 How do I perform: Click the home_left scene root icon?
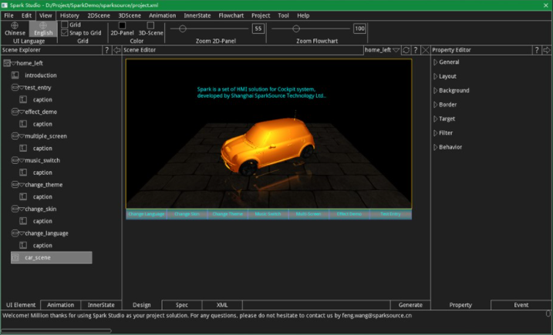6,63
